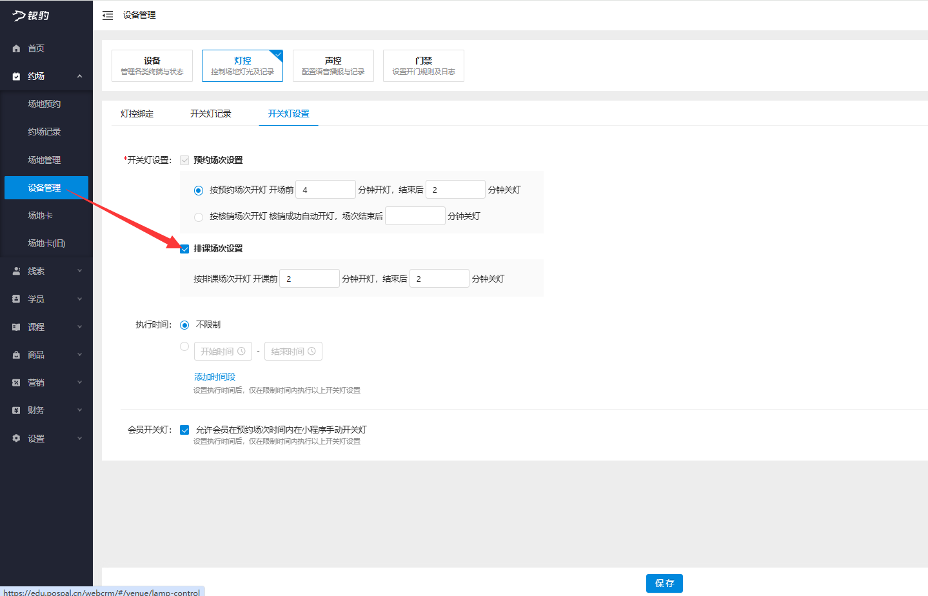Image resolution: width=928 pixels, height=596 pixels.
Task: Click the 保存 save button
Action: pos(664,583)
